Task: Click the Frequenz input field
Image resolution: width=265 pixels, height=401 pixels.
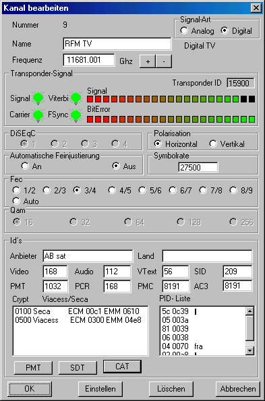Action: pos(89,60)
